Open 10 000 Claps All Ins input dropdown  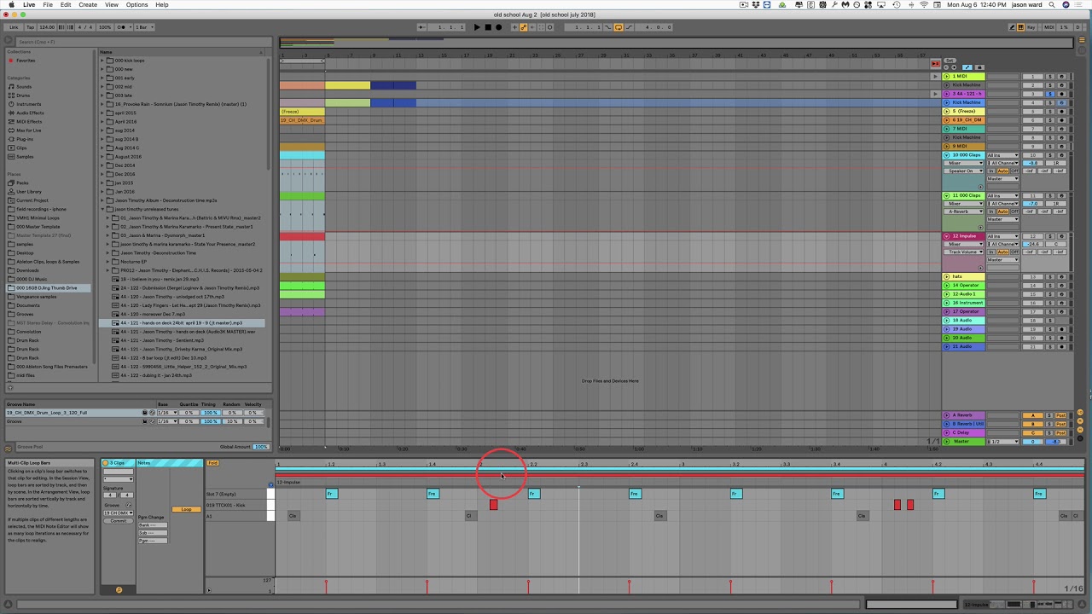coord(1002,155)
